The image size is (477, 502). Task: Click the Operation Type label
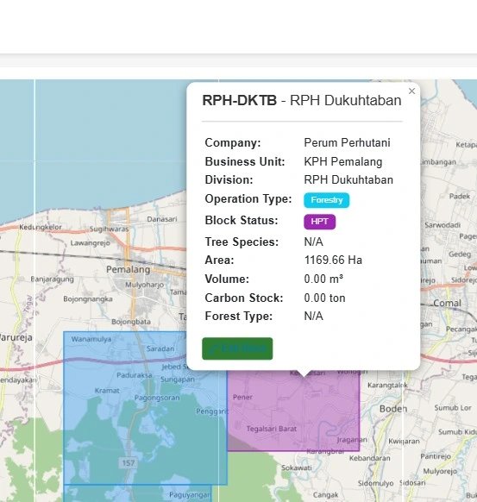(x=248, y=198)
